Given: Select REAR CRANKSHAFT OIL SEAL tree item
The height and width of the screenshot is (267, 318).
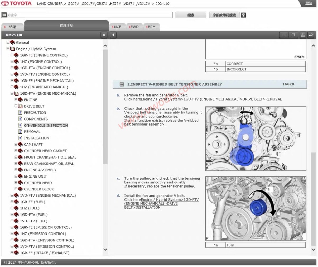Looking at the screenshot, I should (49, 164).
